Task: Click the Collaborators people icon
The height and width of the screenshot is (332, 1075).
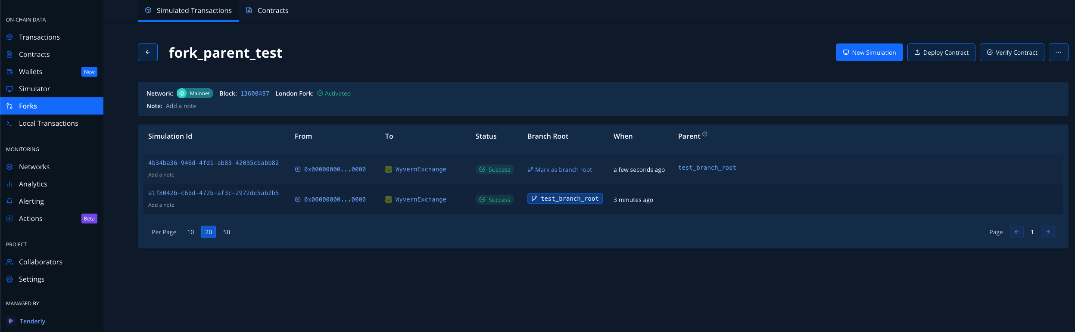Action: (9, 262)
